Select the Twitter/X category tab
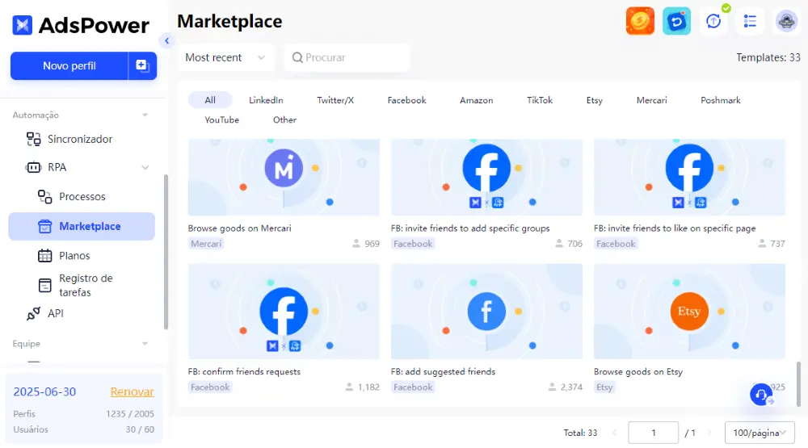 335,100
